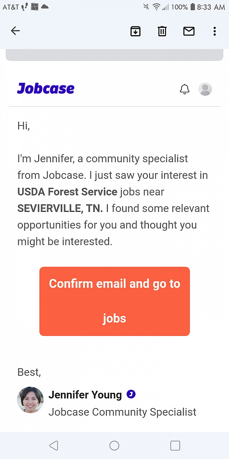Open the three-dot overflow menu
This screenshot has height=459, width=229.
[215, 31]
